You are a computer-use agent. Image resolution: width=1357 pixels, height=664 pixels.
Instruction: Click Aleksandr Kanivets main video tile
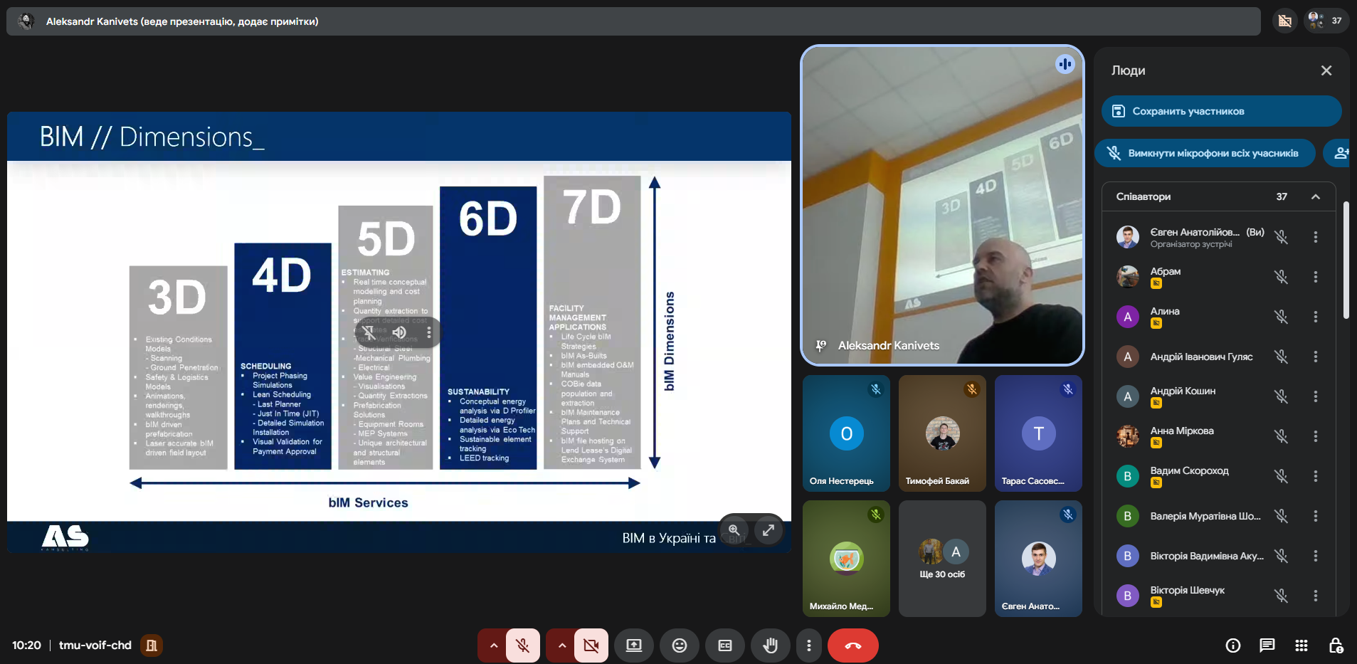click(942, 205)
